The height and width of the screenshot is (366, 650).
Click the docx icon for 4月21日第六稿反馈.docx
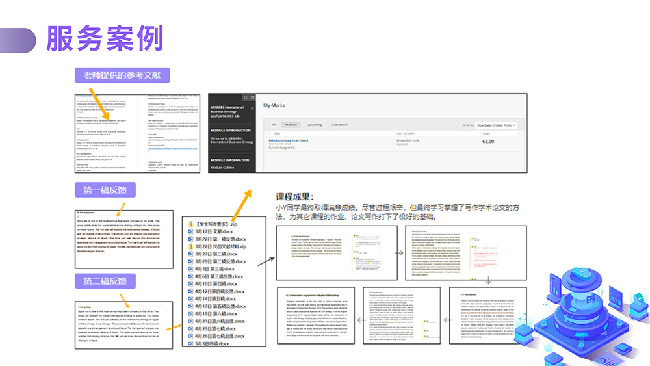point(190,321)
